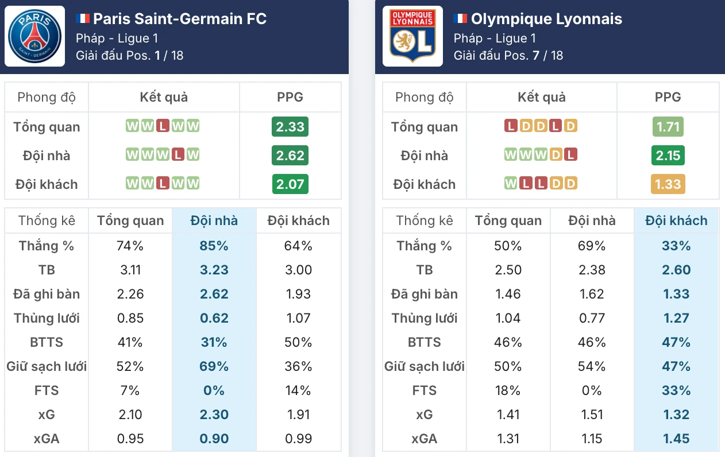Click the Paris Saint-Germain club logo
The height and width of the screenshot is (457, 725).
pyautogui.click(x=35, y=36)
